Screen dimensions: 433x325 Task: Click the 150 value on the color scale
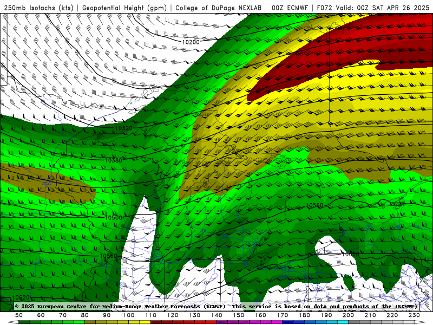click(x=239, y=315)
